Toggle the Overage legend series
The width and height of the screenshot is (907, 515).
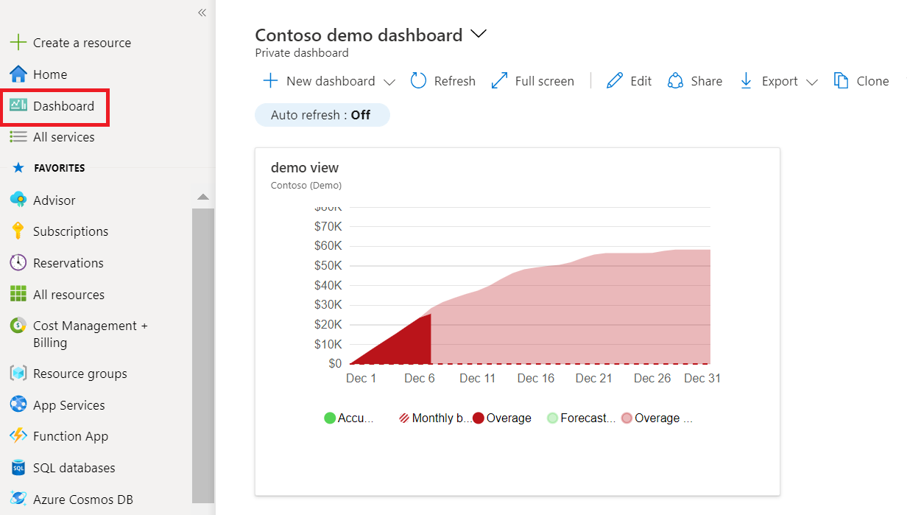pyautogui.click(x=502, y=418)
